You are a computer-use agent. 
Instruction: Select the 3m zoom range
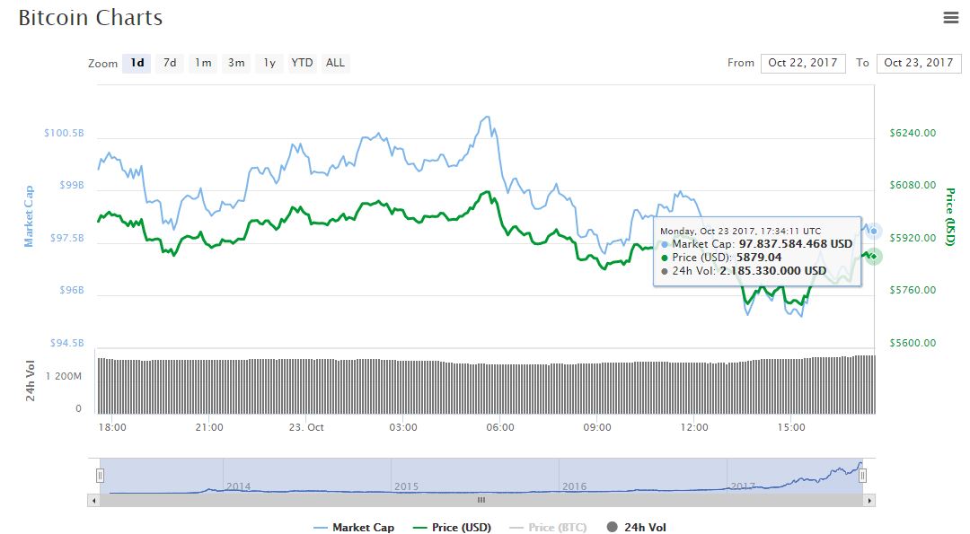click(x=236, y=63)
